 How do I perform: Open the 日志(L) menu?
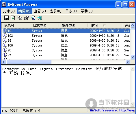71,11
